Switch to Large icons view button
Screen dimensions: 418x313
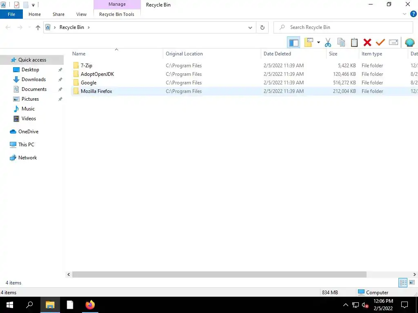pyautogui.click(x=412, y=282)
